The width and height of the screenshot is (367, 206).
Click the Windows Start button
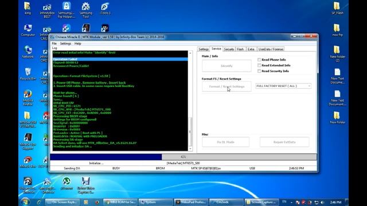click(x=25, y=202)
